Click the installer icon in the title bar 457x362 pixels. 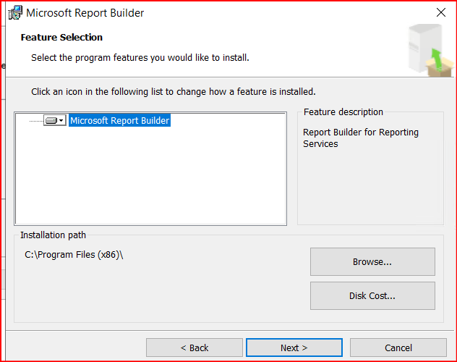[14, 13]
